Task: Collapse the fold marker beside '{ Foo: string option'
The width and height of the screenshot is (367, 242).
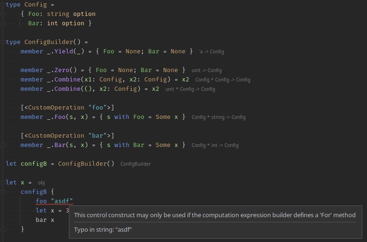Action: click(x=3, y=14)
